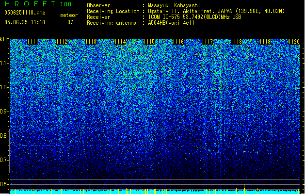The width and height of the screenshot is (305, 194).
Task: Click the 0.9 kHz frequency axis label
Action: [x=4, y=112]
